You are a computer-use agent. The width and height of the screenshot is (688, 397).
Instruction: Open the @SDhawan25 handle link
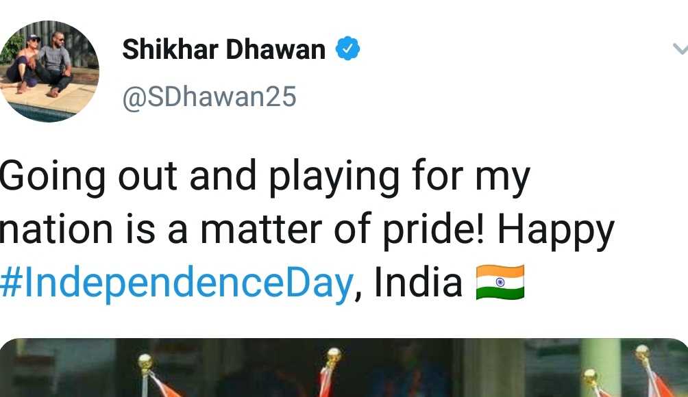(x=209, y=97)
